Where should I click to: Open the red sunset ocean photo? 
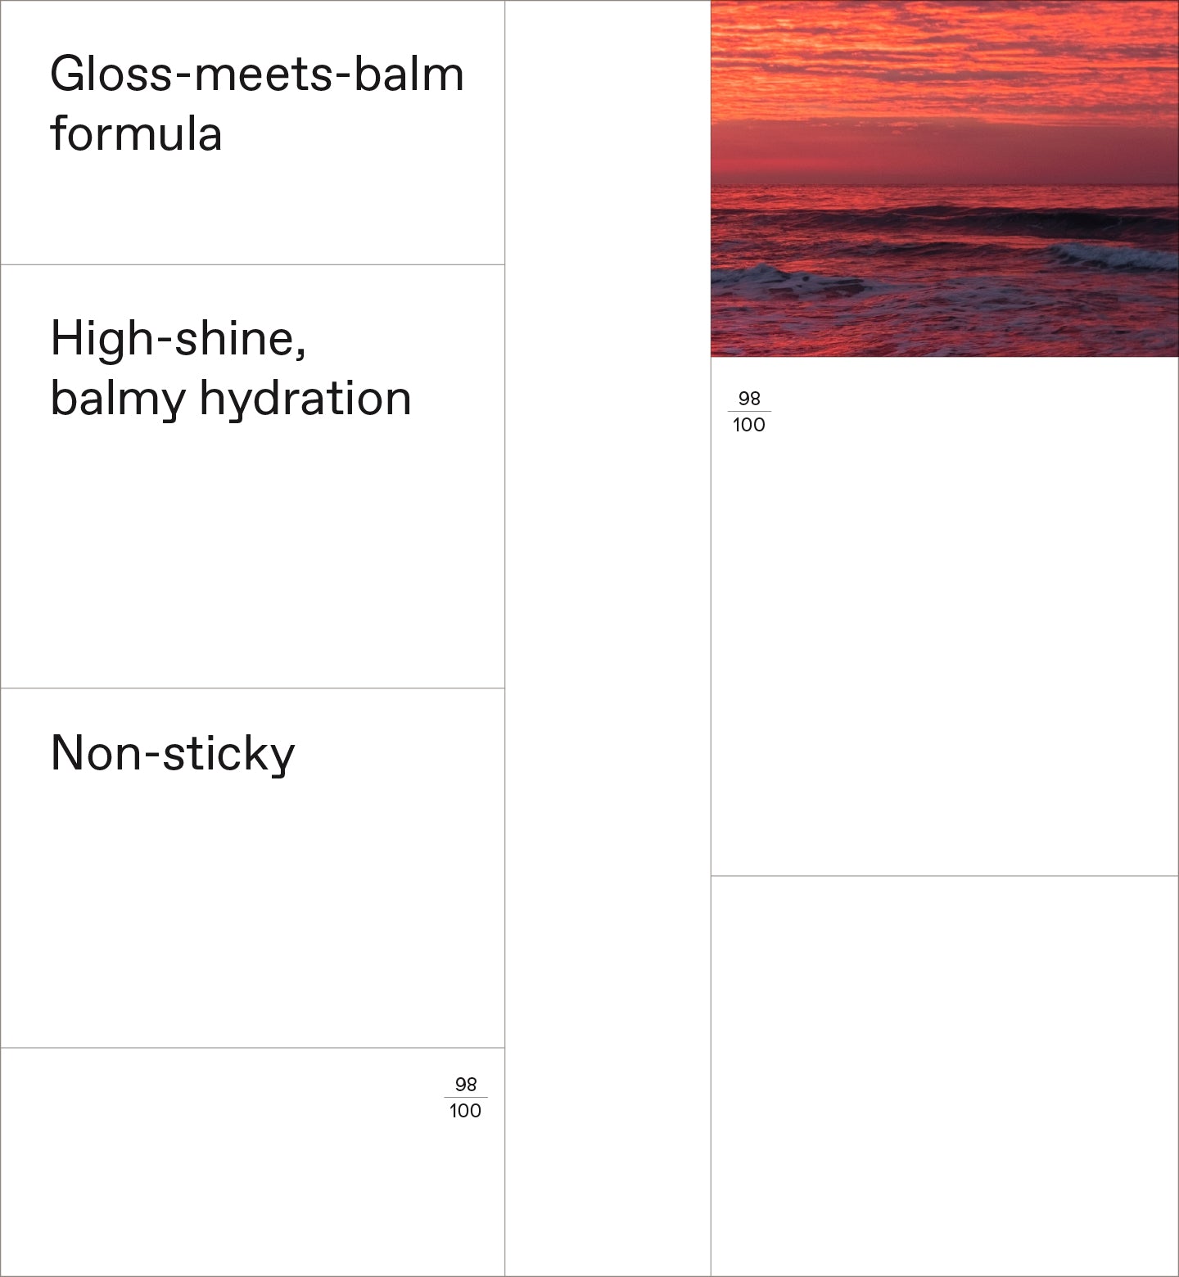click(944, 178)
